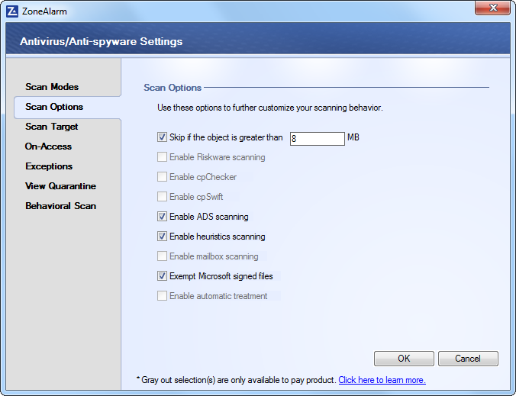Confirm settings with the OK button

pyautogui.click(x=404, y=358)
